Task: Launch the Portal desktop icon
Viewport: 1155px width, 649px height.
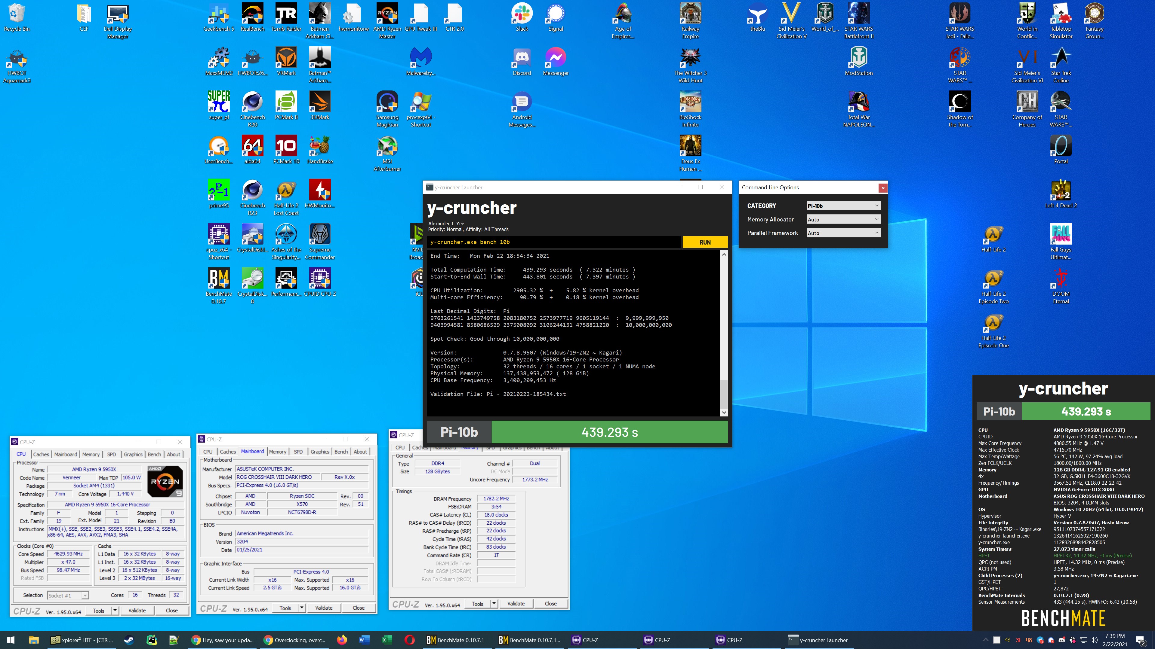Action: point(1060,150)
